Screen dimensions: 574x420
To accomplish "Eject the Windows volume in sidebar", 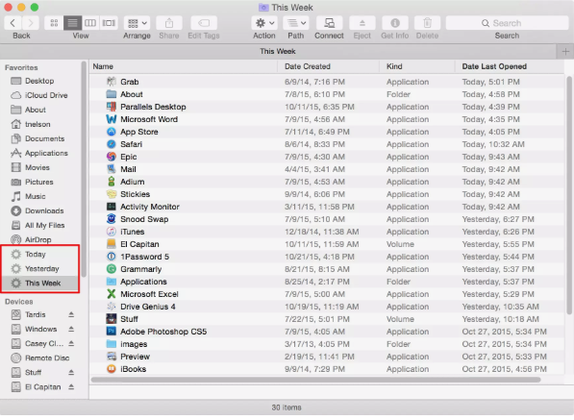I will coord(71,329).
